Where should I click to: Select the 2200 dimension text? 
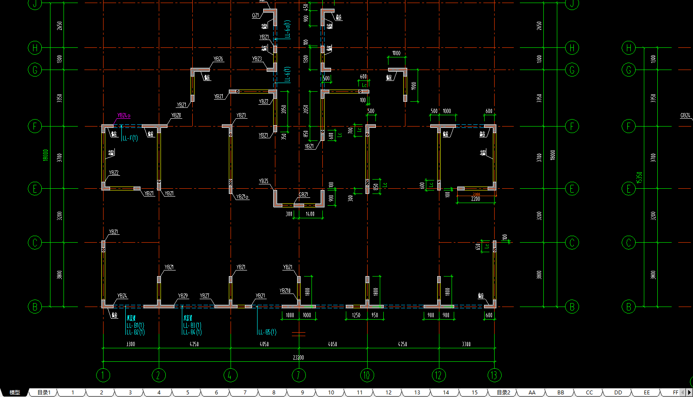475,199
